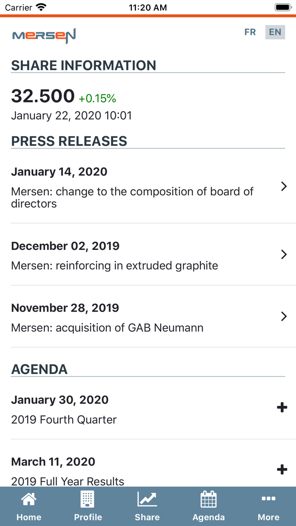Tap the 32.500 share price
This screenshot has width=296, height=526.
[43, 96]
